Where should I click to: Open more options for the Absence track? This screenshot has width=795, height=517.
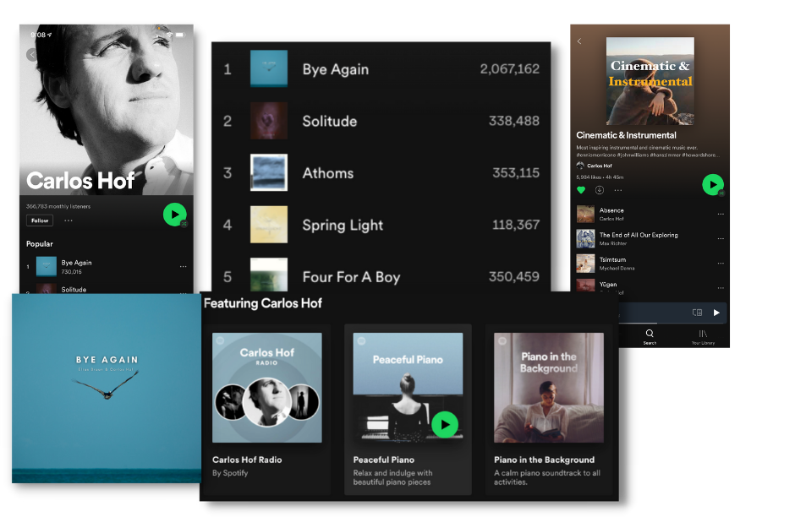point(721,215)
